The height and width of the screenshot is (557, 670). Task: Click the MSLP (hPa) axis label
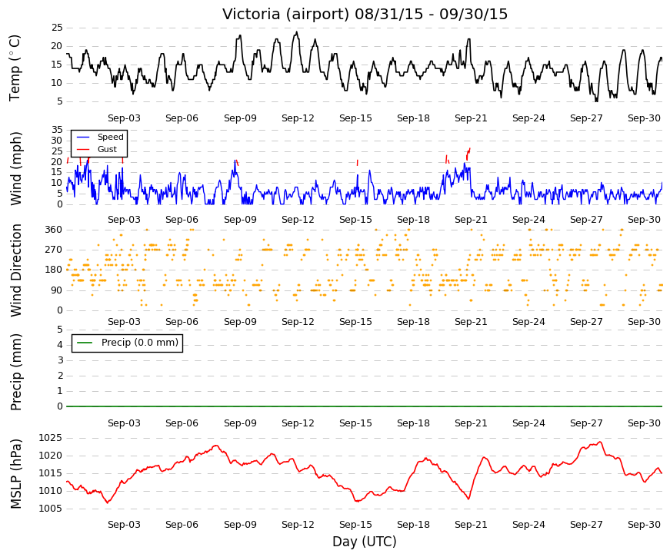(x=15, y=474)
